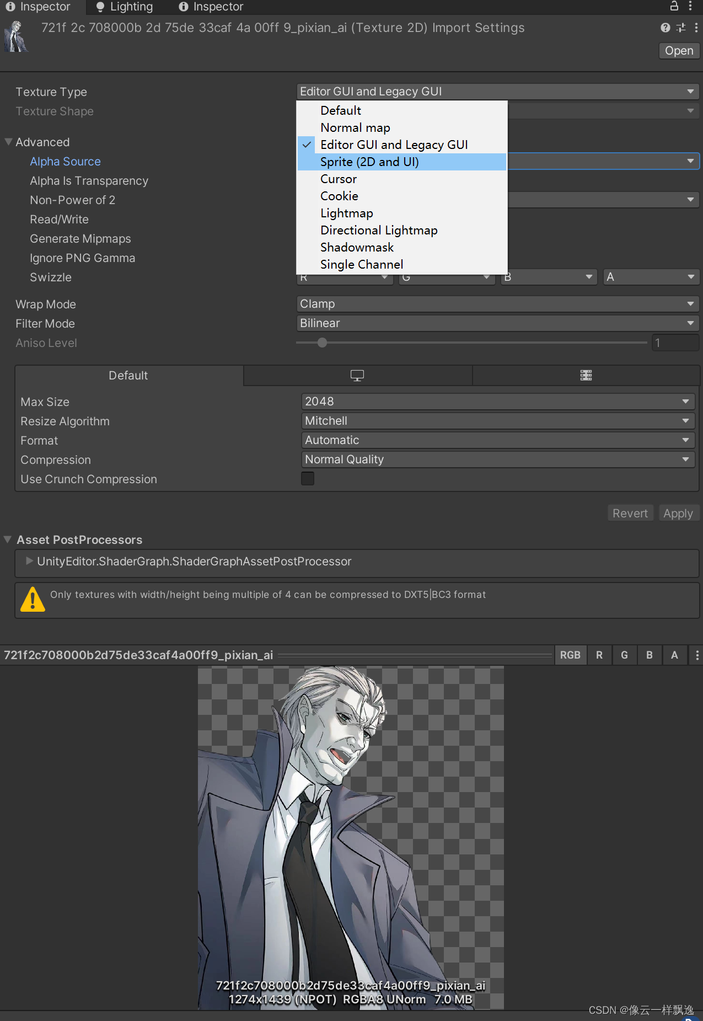The width and height of the screenshot is (703, 1021).
Task: Open the Swizzle B channel dropdown
Action: 549,278
